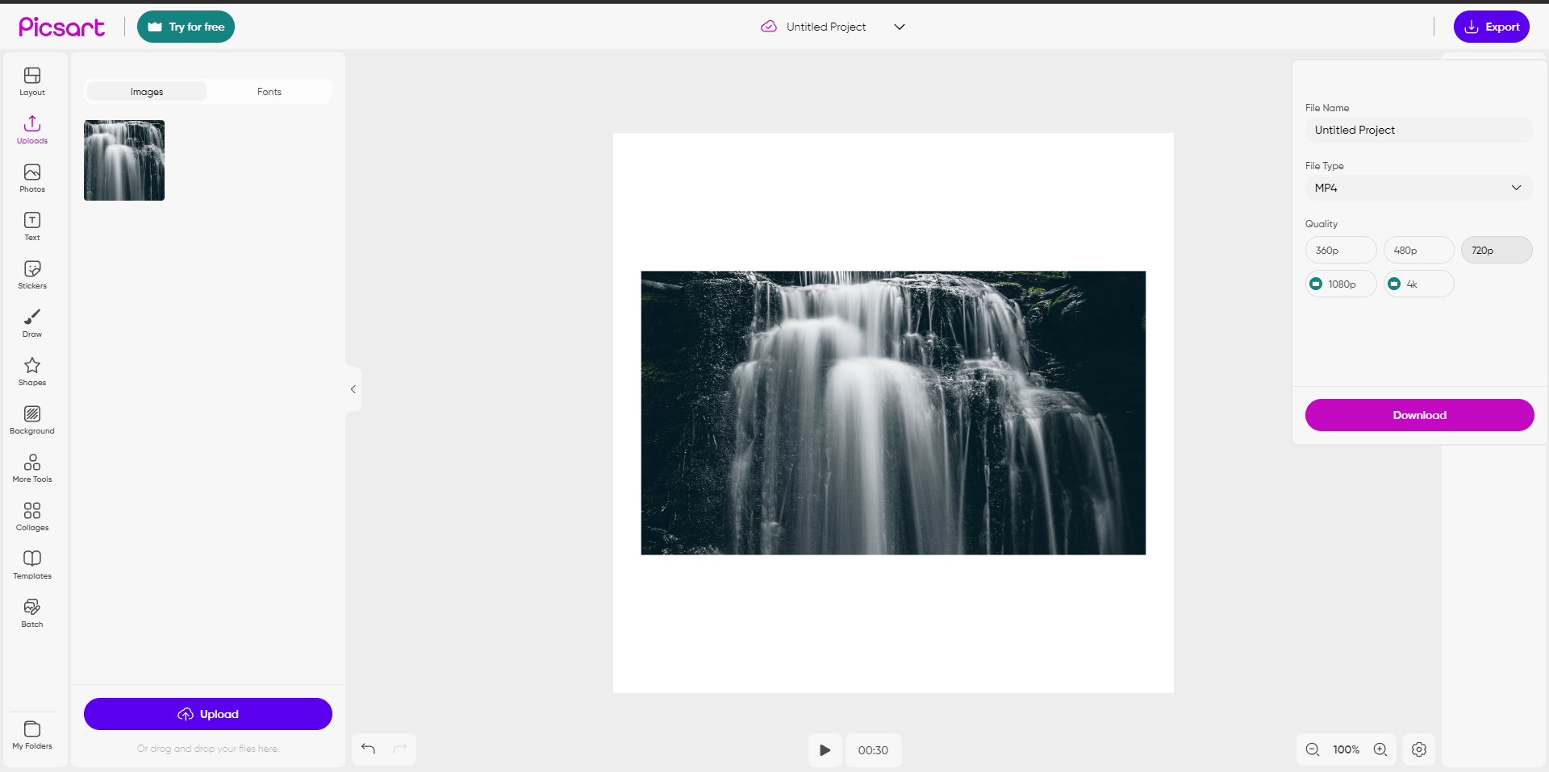
Task: Click the Download button
Action: pyautogui.click(x=1418, y=415)
